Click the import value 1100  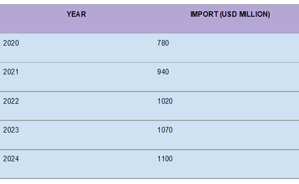165,159
